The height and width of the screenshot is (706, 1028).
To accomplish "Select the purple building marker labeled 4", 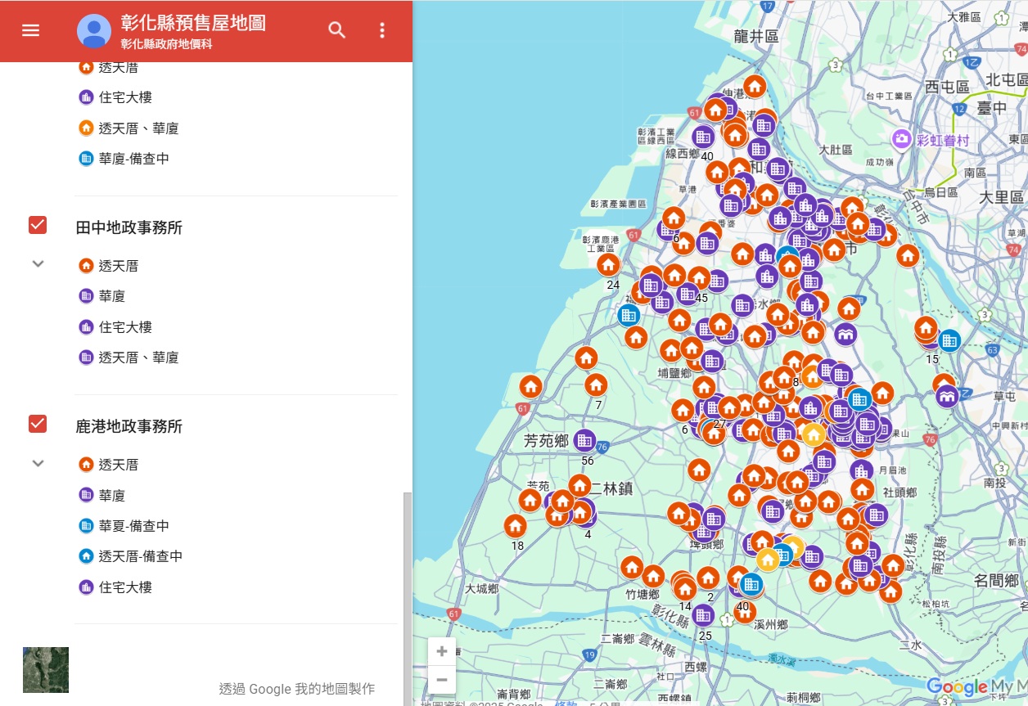I will [586, 517].
